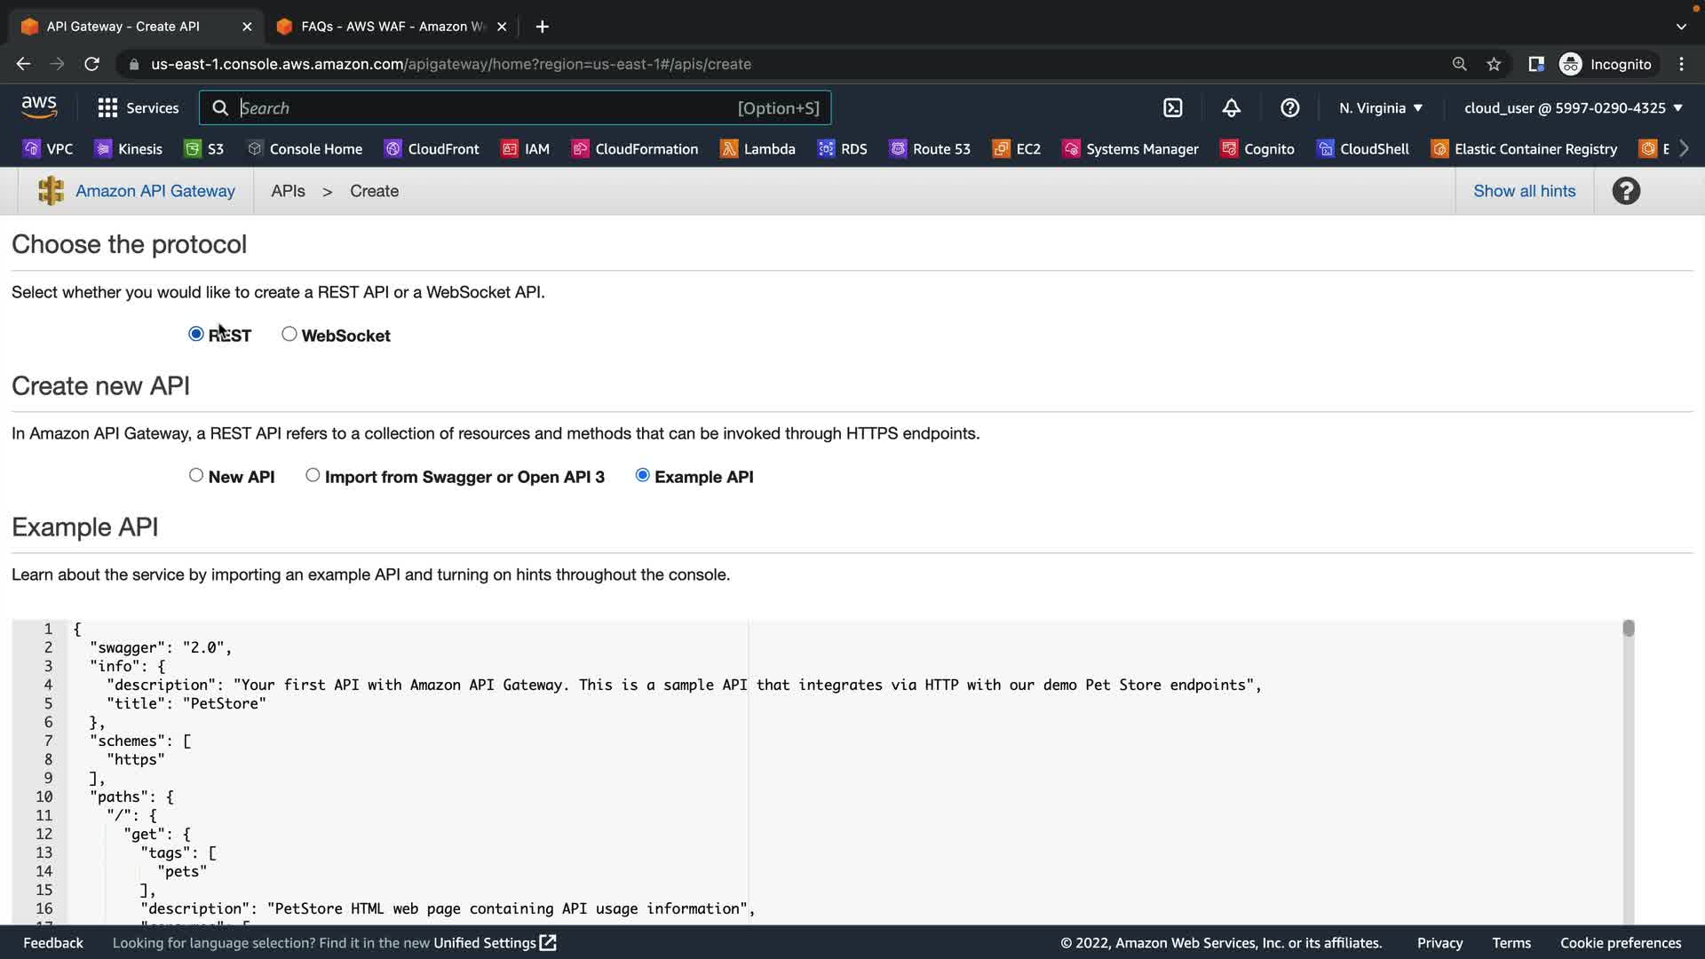Open CloudShell terminal icon in header
Screen dimensions: 1705x959
pyautogui.click(x=1172, y=108)
